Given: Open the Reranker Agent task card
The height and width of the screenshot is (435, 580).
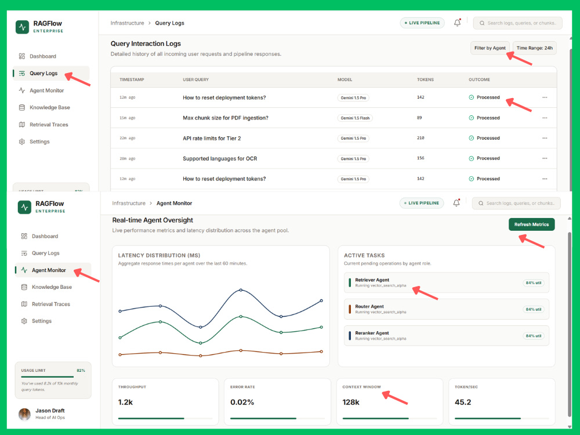Looking at the screenshot, I should [x=446, y=336].
